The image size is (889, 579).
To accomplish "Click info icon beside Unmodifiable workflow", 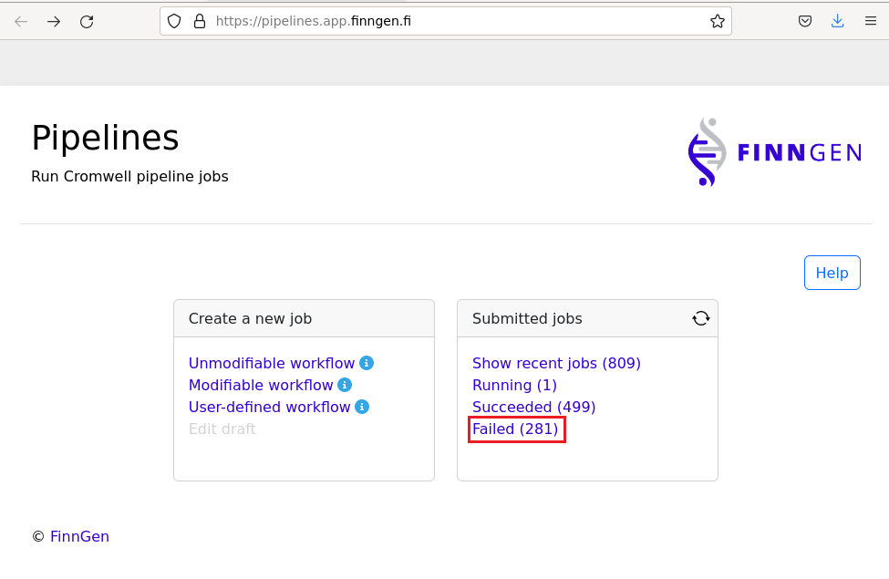I will tap(367, 363).
